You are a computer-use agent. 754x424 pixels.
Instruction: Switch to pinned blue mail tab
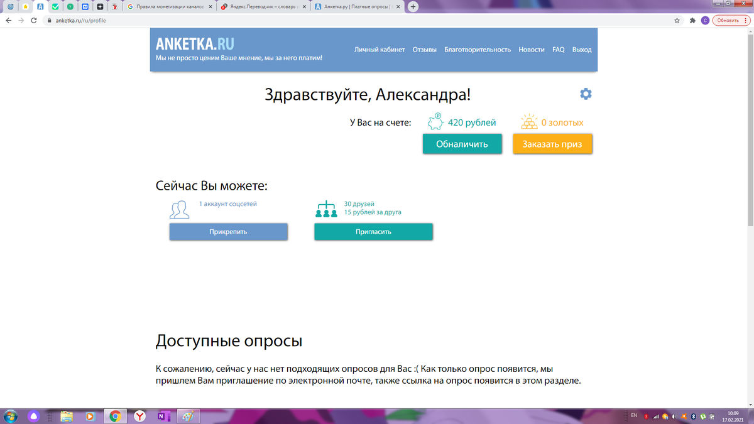click(x=85, y=6)
